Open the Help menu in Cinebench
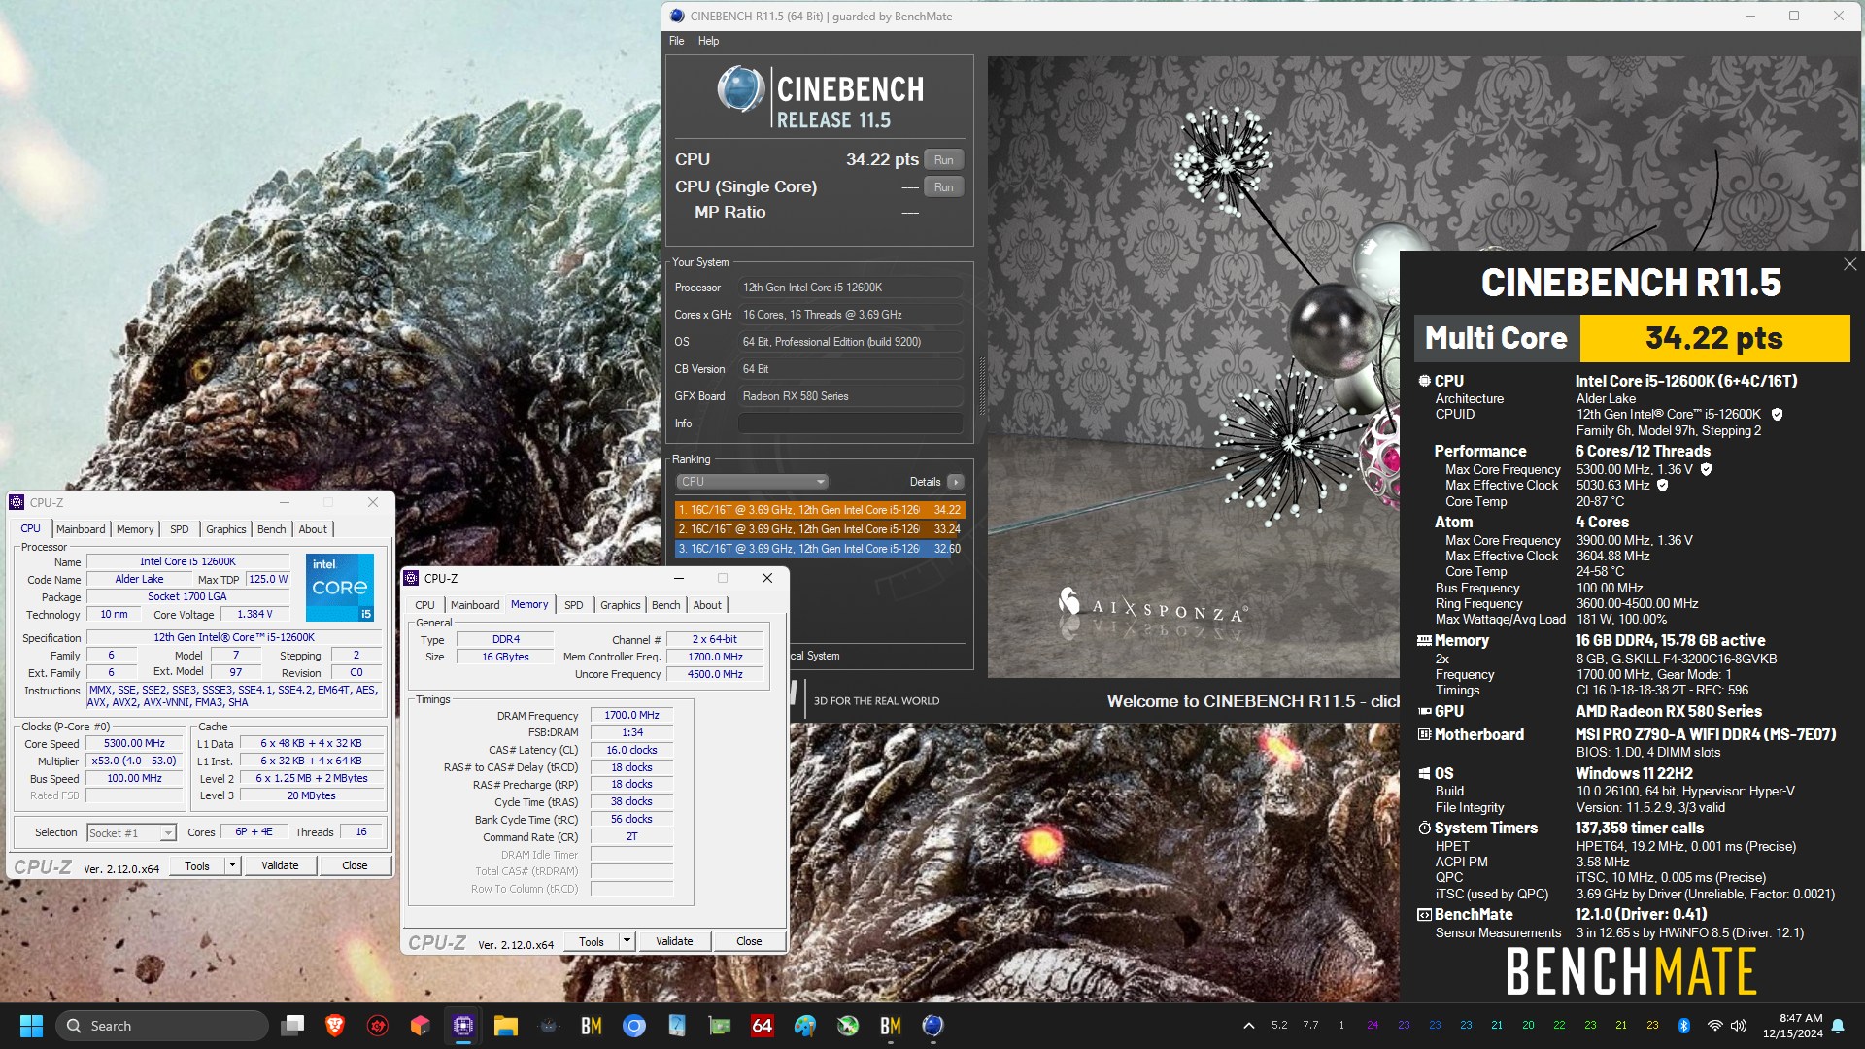This screenshot has width=1865, height=1049. pyautogui.click(x=708, y=41)
